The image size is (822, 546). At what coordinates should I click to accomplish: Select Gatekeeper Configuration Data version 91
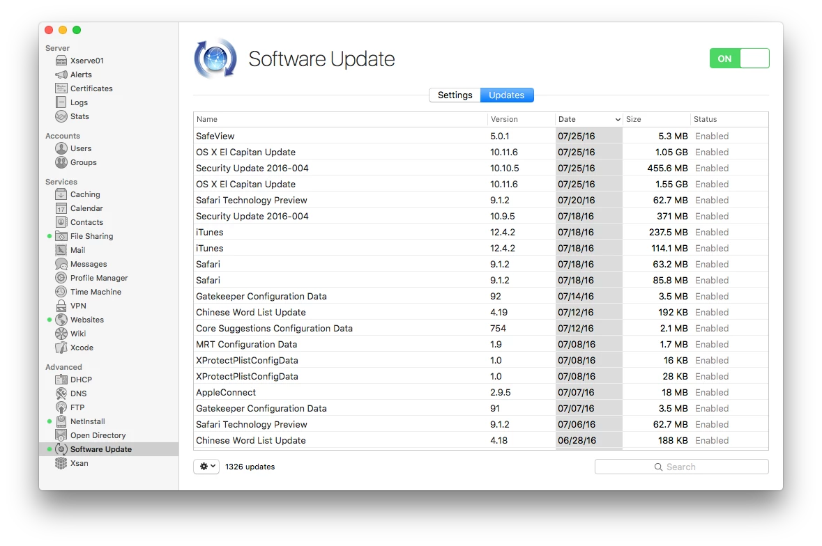coord(481,408)
